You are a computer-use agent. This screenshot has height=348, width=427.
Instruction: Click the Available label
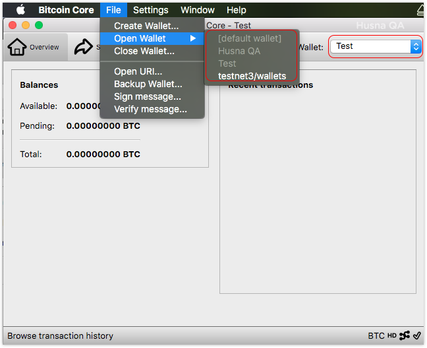click(x=39, y=106)
